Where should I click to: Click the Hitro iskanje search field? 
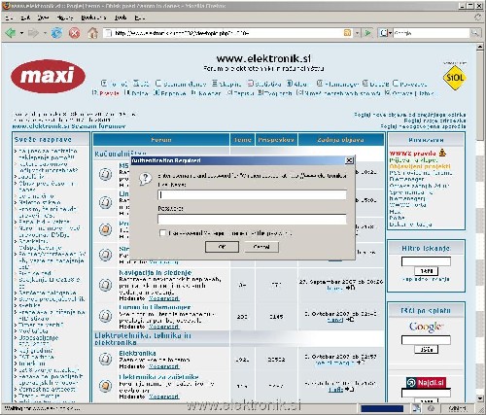pos(426,261)
